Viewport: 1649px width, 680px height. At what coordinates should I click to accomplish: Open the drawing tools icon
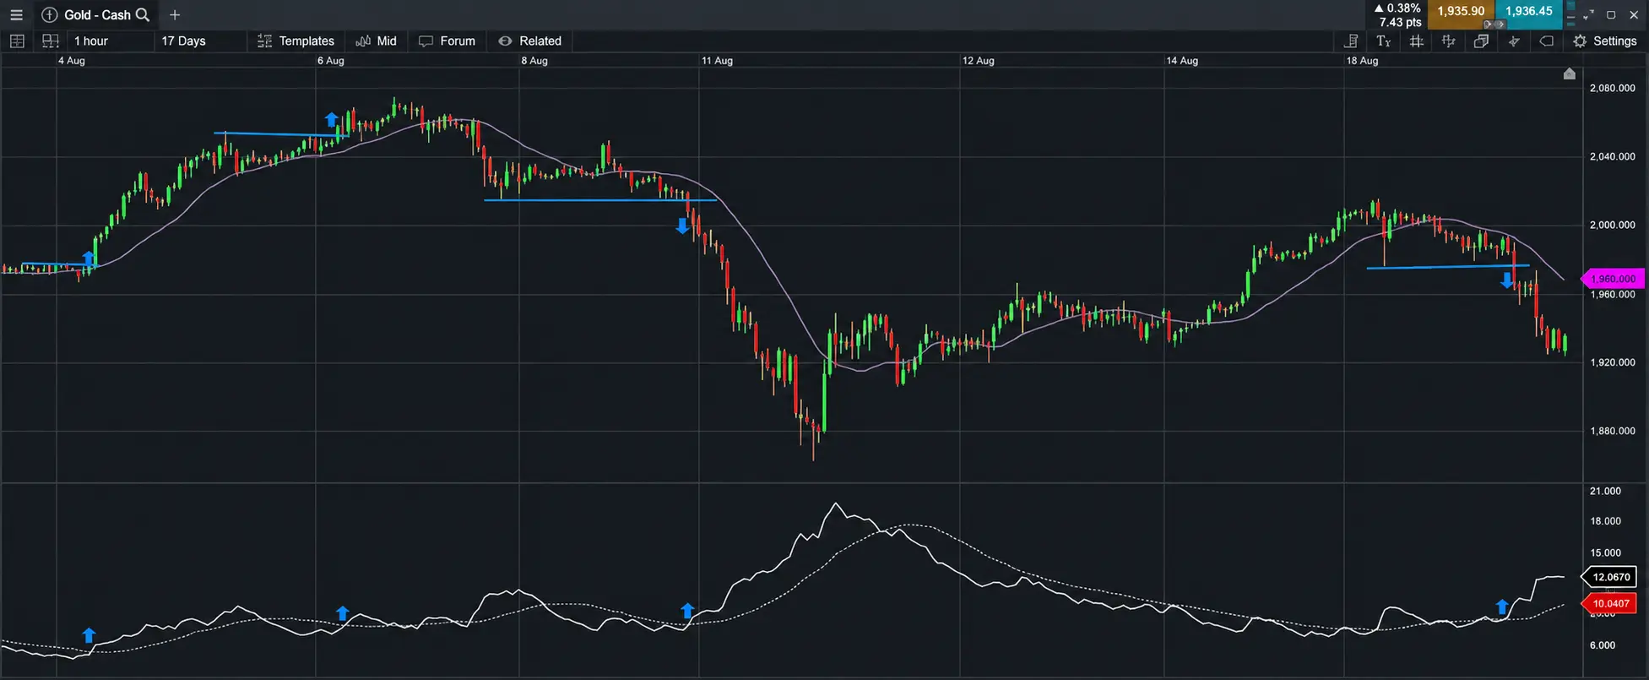(x=1449, y=41)
